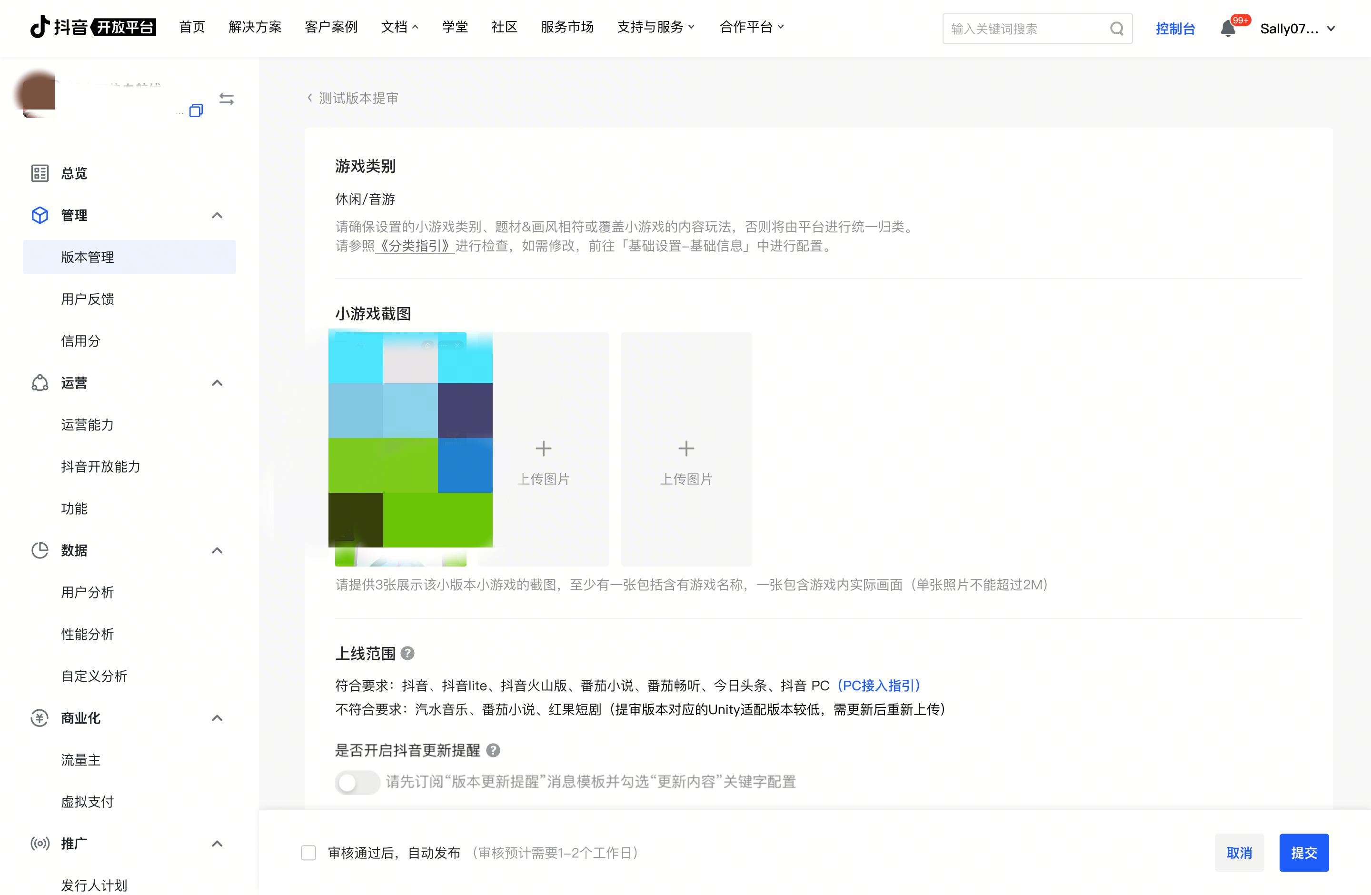Click the 提交 button

[1303, 852]
